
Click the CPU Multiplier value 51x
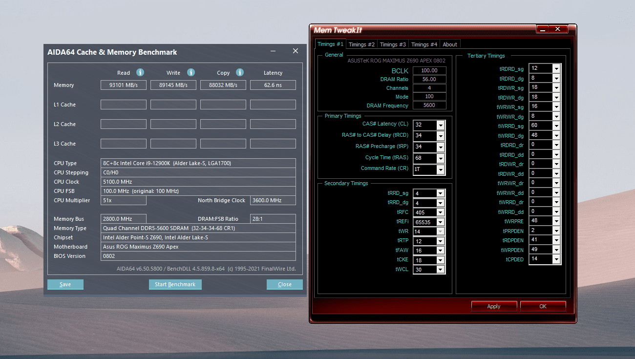124,200
